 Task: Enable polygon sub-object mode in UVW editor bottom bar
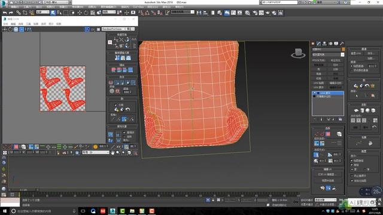[x=16, y=146]
